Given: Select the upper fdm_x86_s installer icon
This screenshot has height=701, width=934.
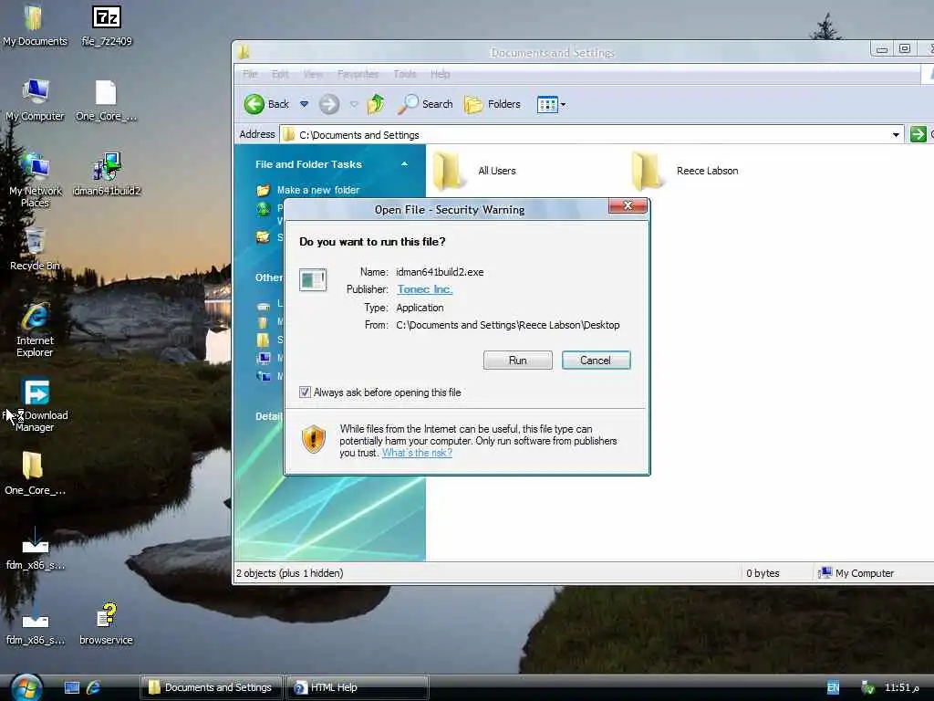Looking at the screenshot, I should [36, 549].
